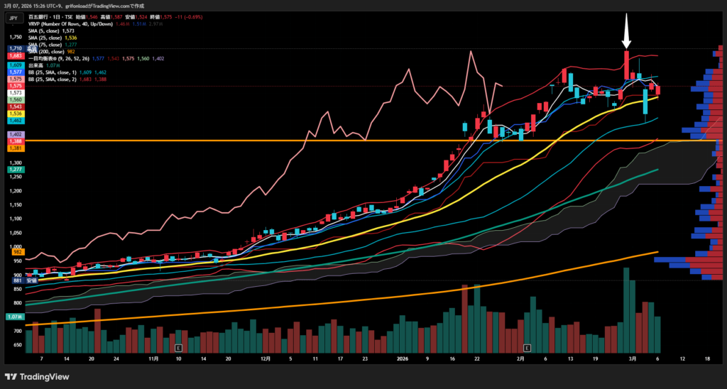Image resolution: width=727 pixels, height=389 pixels.
Task: Click the SMA (75, close) indicator legend
Action: point(58,45)
